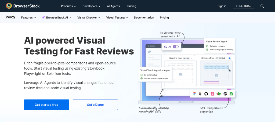This screenshot has width=275, height=125.
Task: Click the Sign in link
Action: [222, 6]
